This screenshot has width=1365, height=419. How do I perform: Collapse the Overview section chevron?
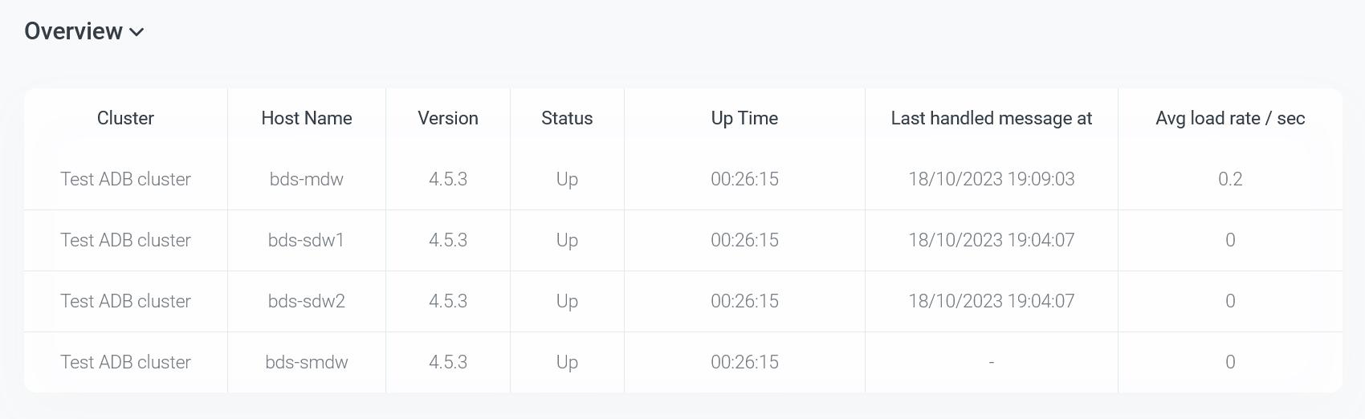point(136,32)
